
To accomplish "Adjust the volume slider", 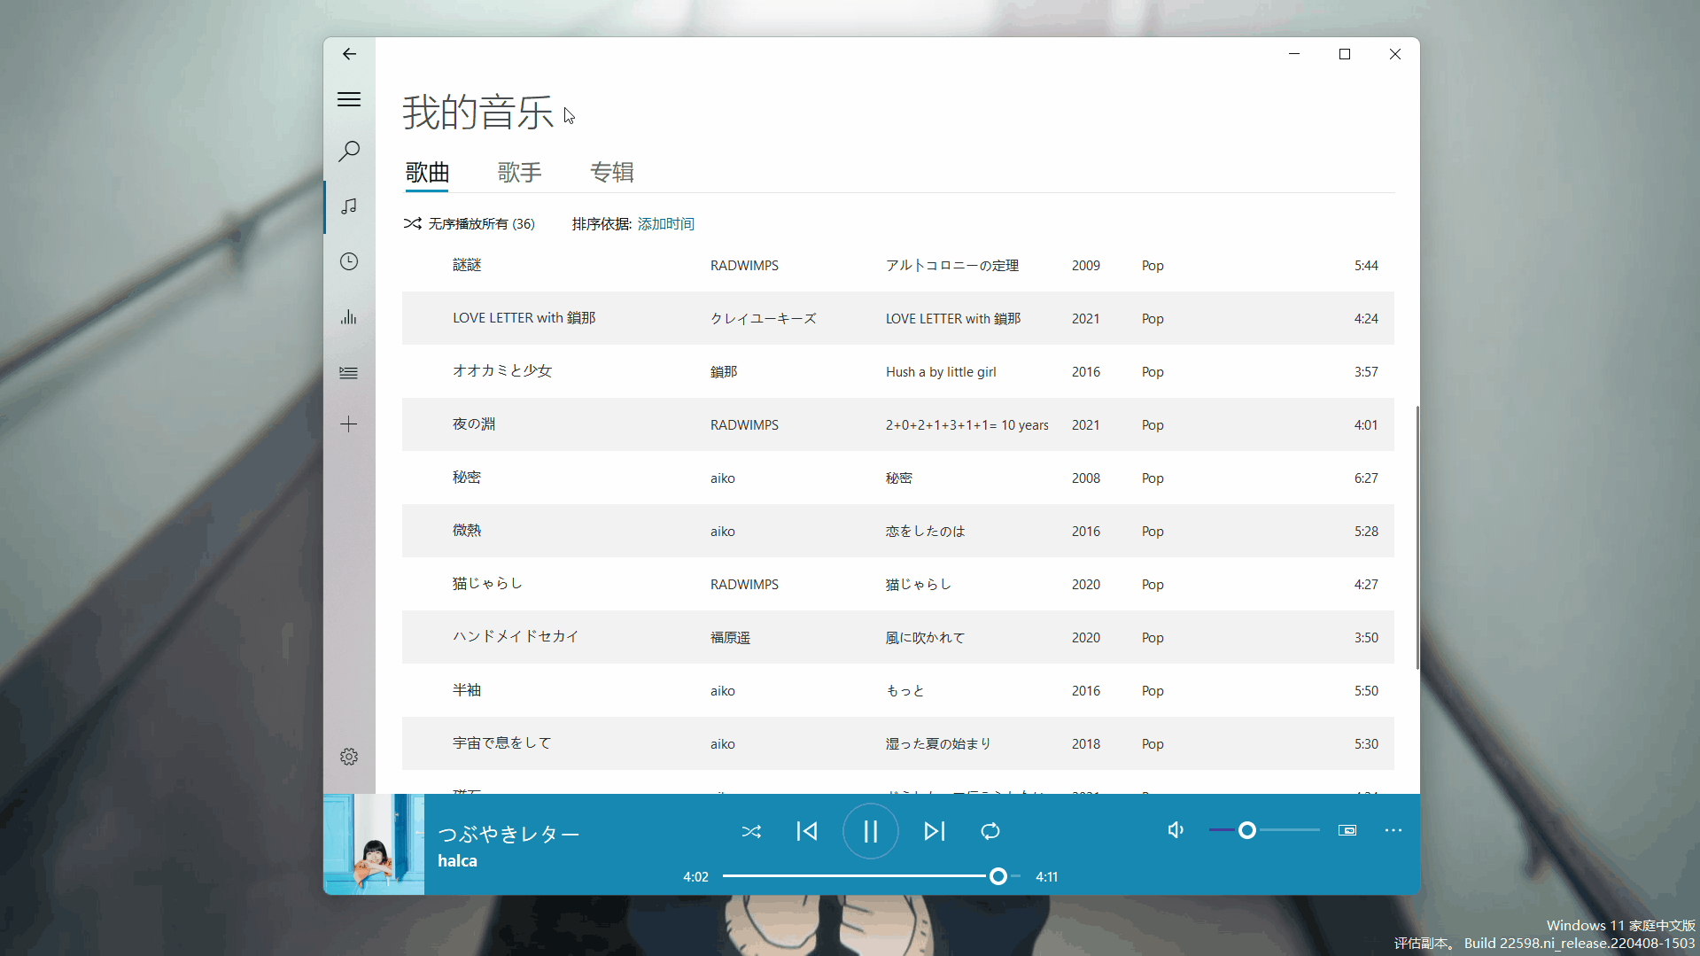I will click(1248, 830).
